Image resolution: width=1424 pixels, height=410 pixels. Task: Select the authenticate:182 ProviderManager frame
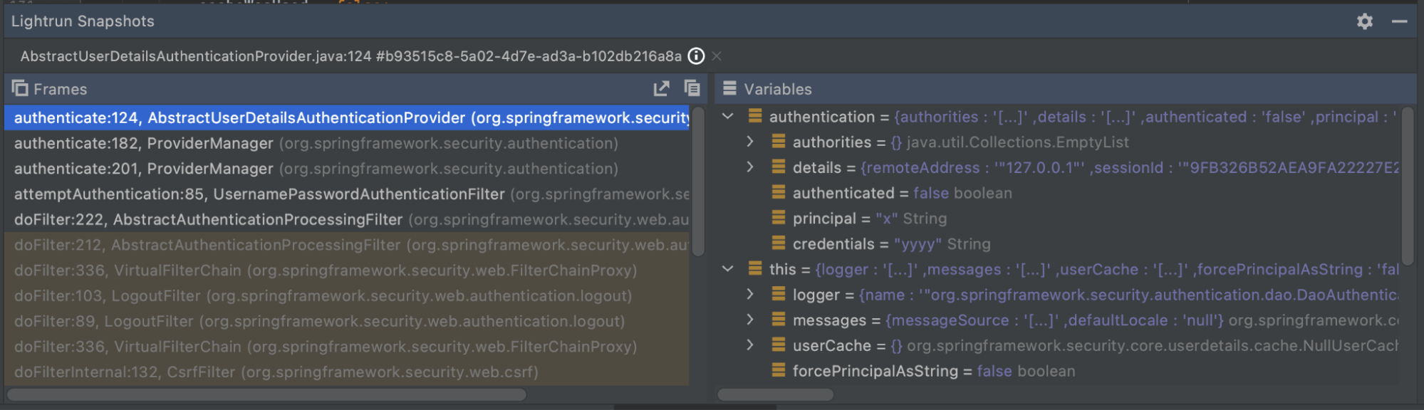tap(316, 143)
